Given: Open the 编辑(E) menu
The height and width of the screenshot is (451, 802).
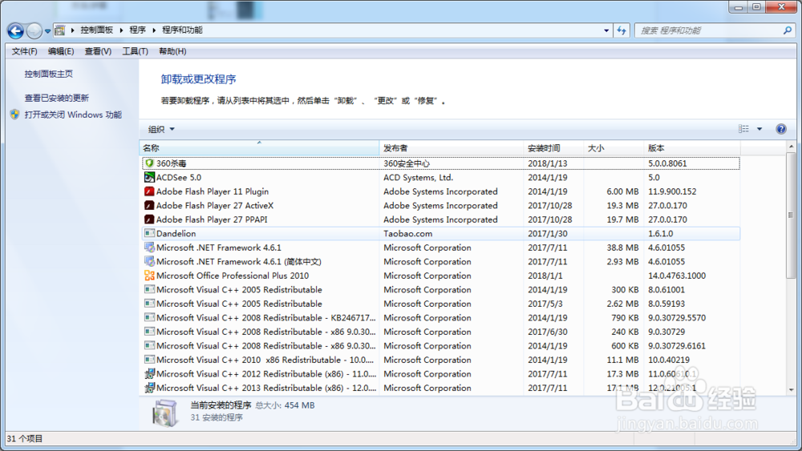Looking at the screenshot, I should tap(61, 51).
